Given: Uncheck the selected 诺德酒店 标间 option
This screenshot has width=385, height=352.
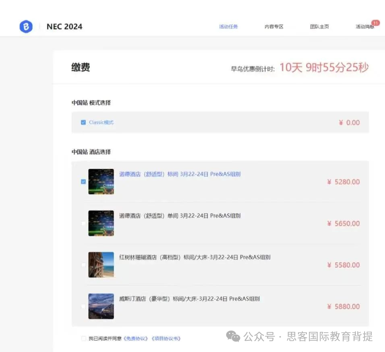Looking at the screenshot, I should (x=83, y=182).
